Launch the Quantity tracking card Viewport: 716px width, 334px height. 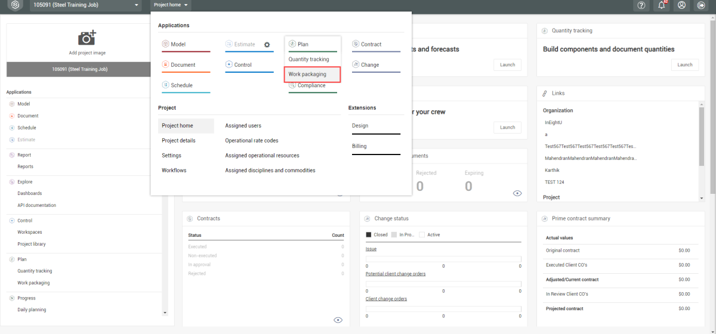click(684, 65)
